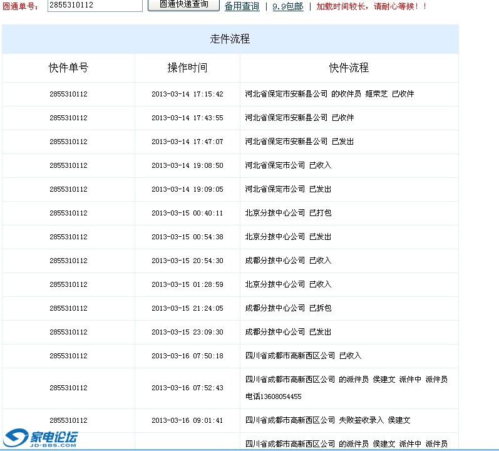The height and width of the screenshot is (451, 499).
Task: Click the 失败签收录入 侯建文 entry
Action: [327, 420]
